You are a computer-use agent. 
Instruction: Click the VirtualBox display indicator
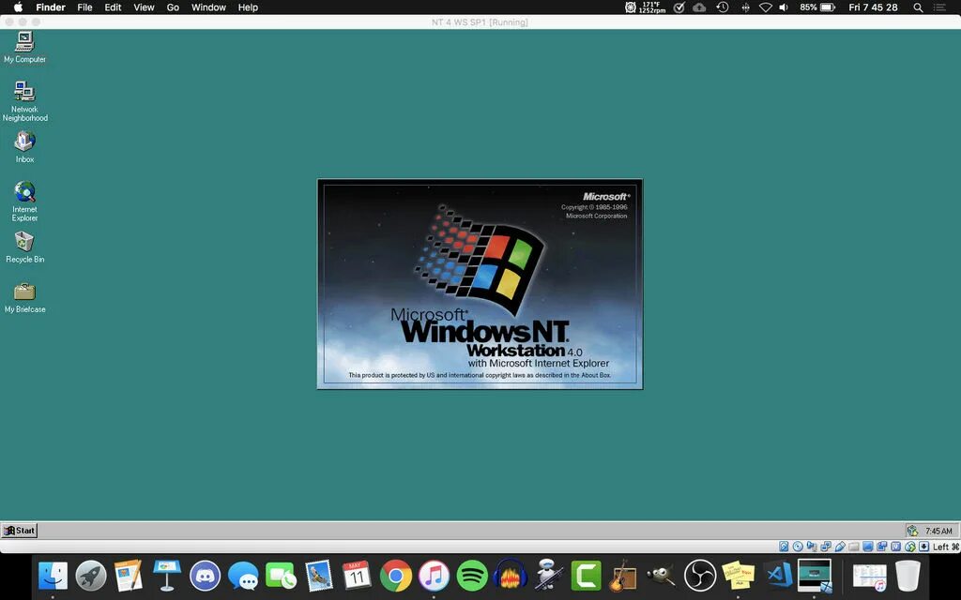point(868,547)
